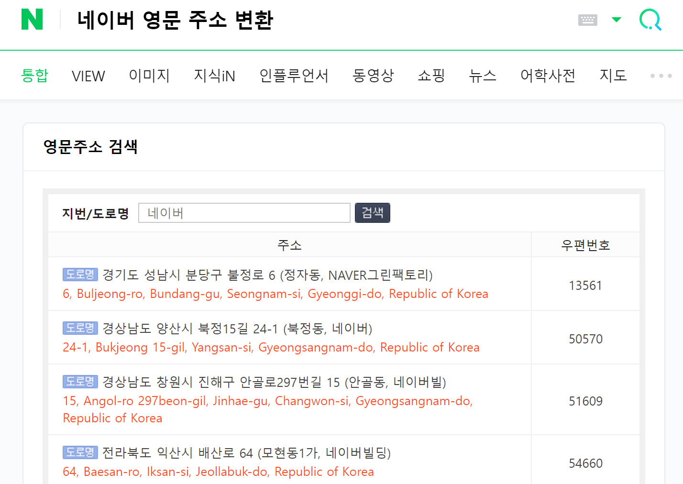Click the 주소 column header

[x=290, y=245]
